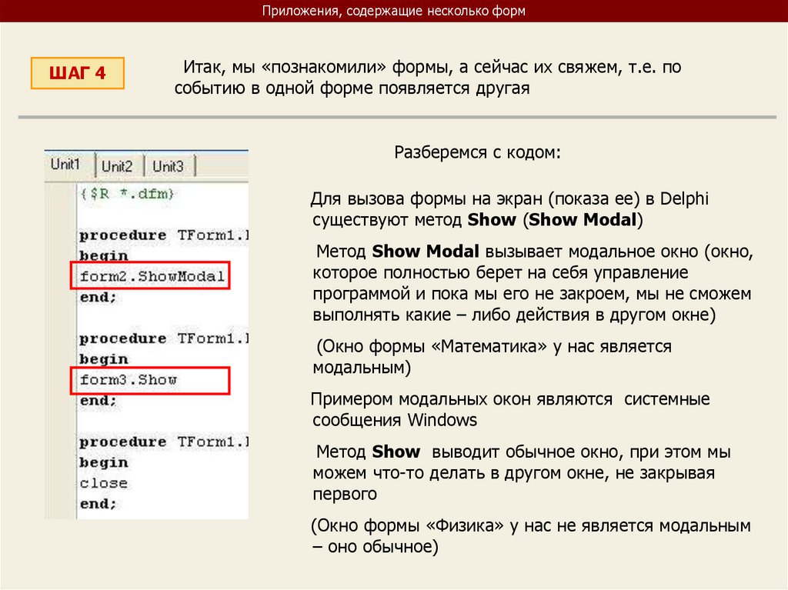The width and height of the screenshot is (788, 590).
Task: Click the line mentioning «Математика»
Action: 494,346
